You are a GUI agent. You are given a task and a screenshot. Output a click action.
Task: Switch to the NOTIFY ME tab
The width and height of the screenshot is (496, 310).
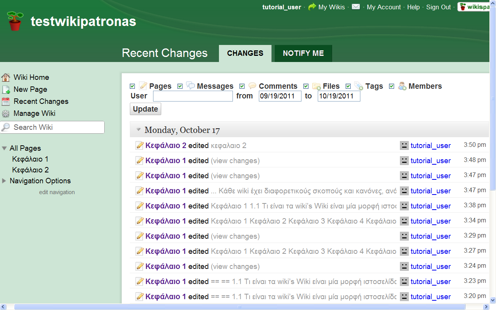click(303, 53)
